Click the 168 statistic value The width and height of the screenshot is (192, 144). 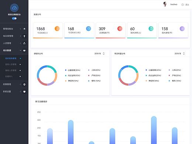pos(71,29)
